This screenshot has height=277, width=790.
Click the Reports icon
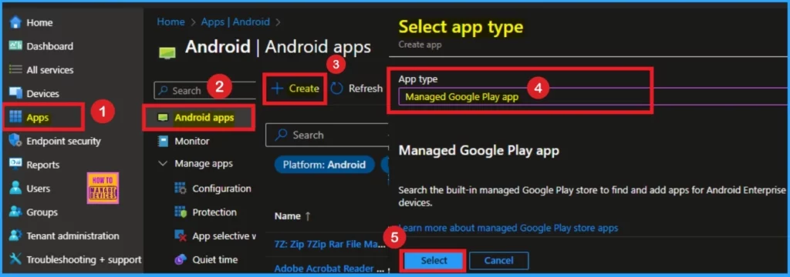coord(15,165)
